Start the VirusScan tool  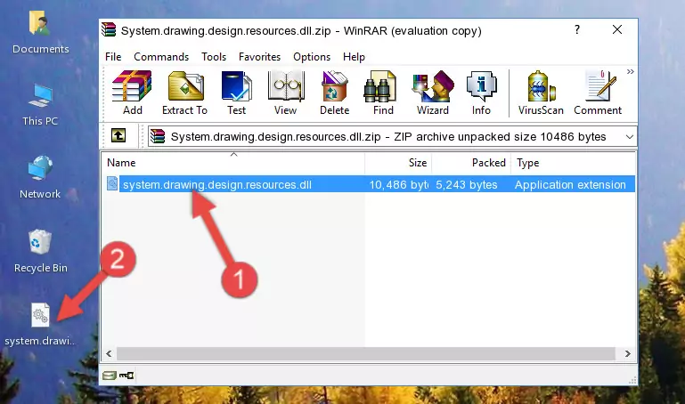click(x=541, y=93)
